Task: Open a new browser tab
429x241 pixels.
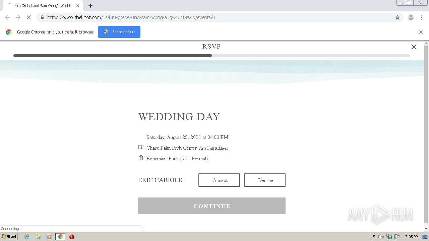Action: point(90,6)
